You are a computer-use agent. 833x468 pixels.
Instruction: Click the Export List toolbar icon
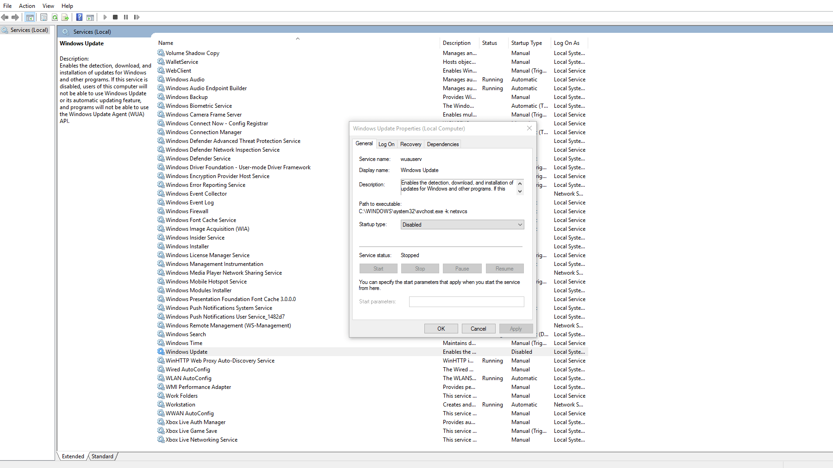click(65, 17)
